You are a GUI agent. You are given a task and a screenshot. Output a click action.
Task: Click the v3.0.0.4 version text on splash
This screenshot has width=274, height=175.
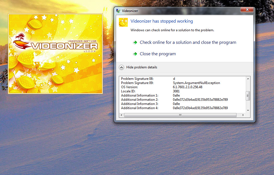pyautogui.click(x=89, y=51)
